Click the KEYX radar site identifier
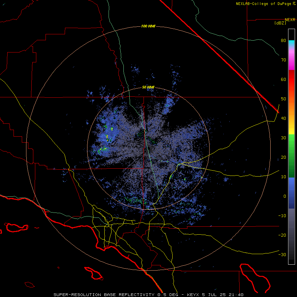297x297 pixels. click(193, 295)
